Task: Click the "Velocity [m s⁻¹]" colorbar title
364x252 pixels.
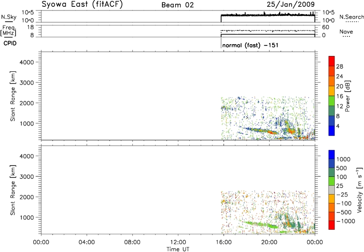Action: click(359, 190)
